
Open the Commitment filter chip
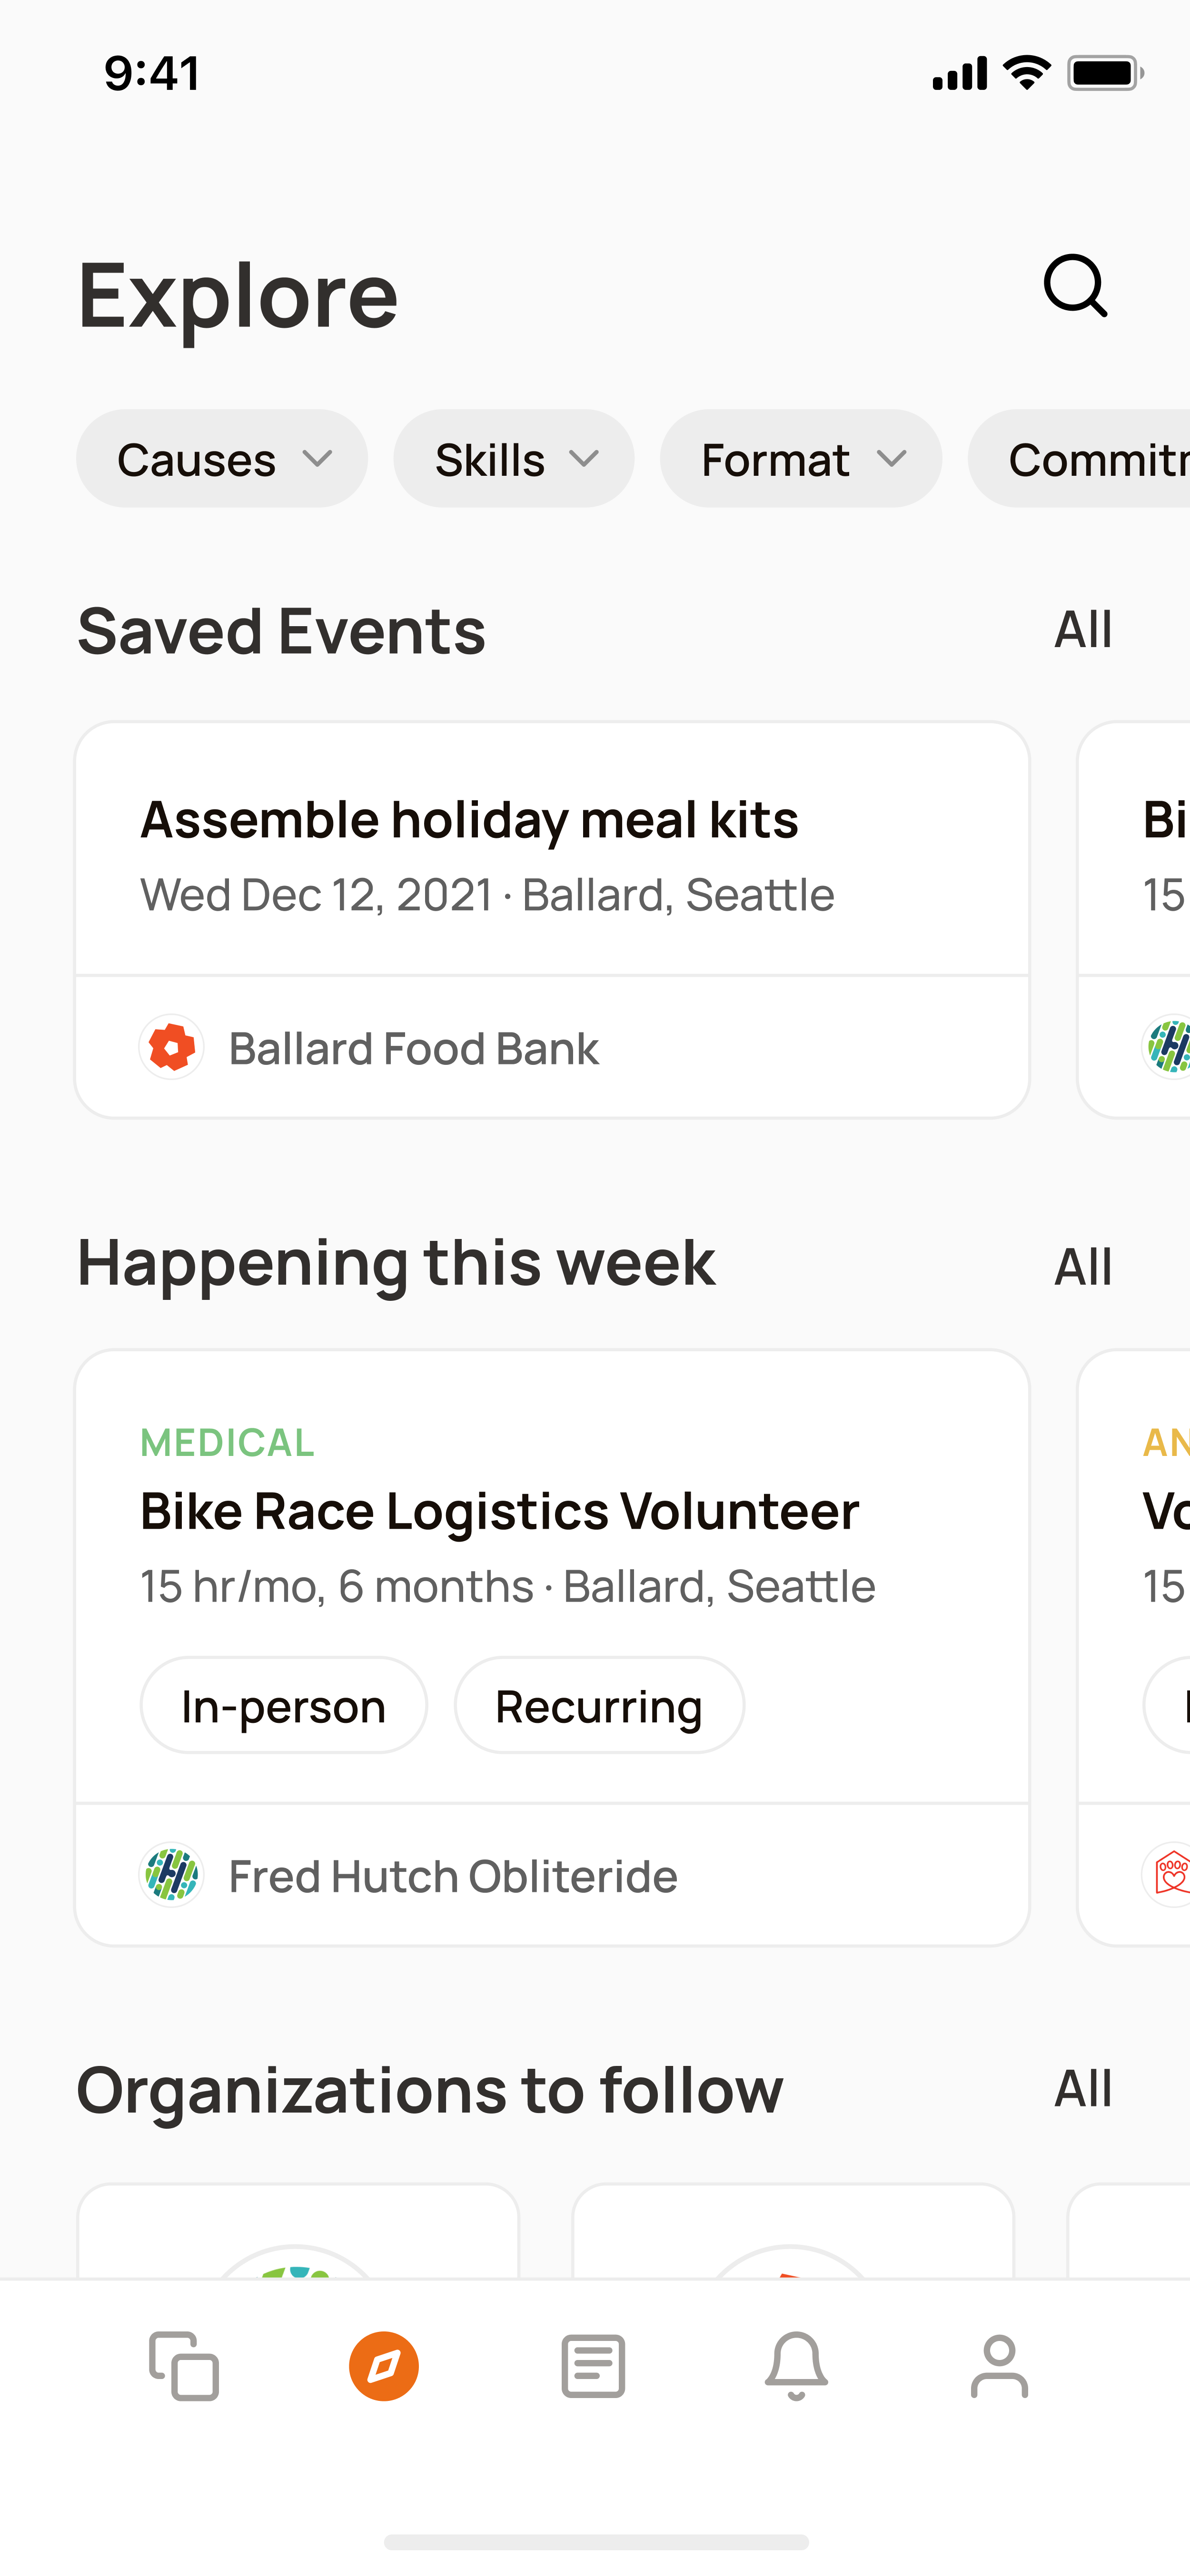[1079, 459]
